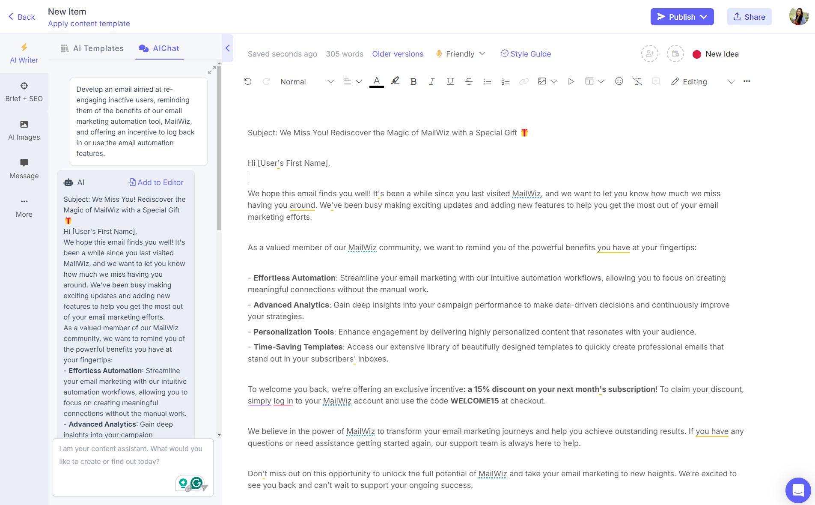Image resolution: width=815 pixels, height=505 pixels.
Task: Click the Undo icon in toolbar
Action: pyautogui.click(x=248, y=81)
